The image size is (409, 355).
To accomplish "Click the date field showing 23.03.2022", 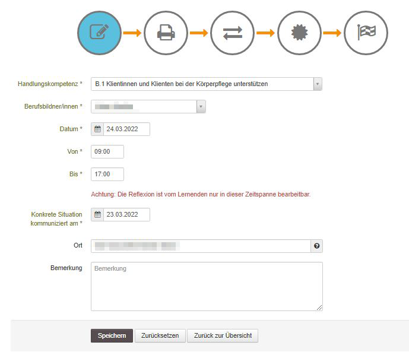I will 126,215.
